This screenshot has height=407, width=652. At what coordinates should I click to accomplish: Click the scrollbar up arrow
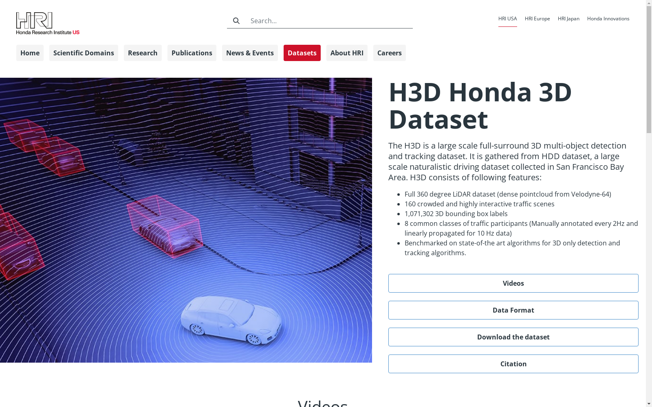pyautogui.click(x=649, y=3)
